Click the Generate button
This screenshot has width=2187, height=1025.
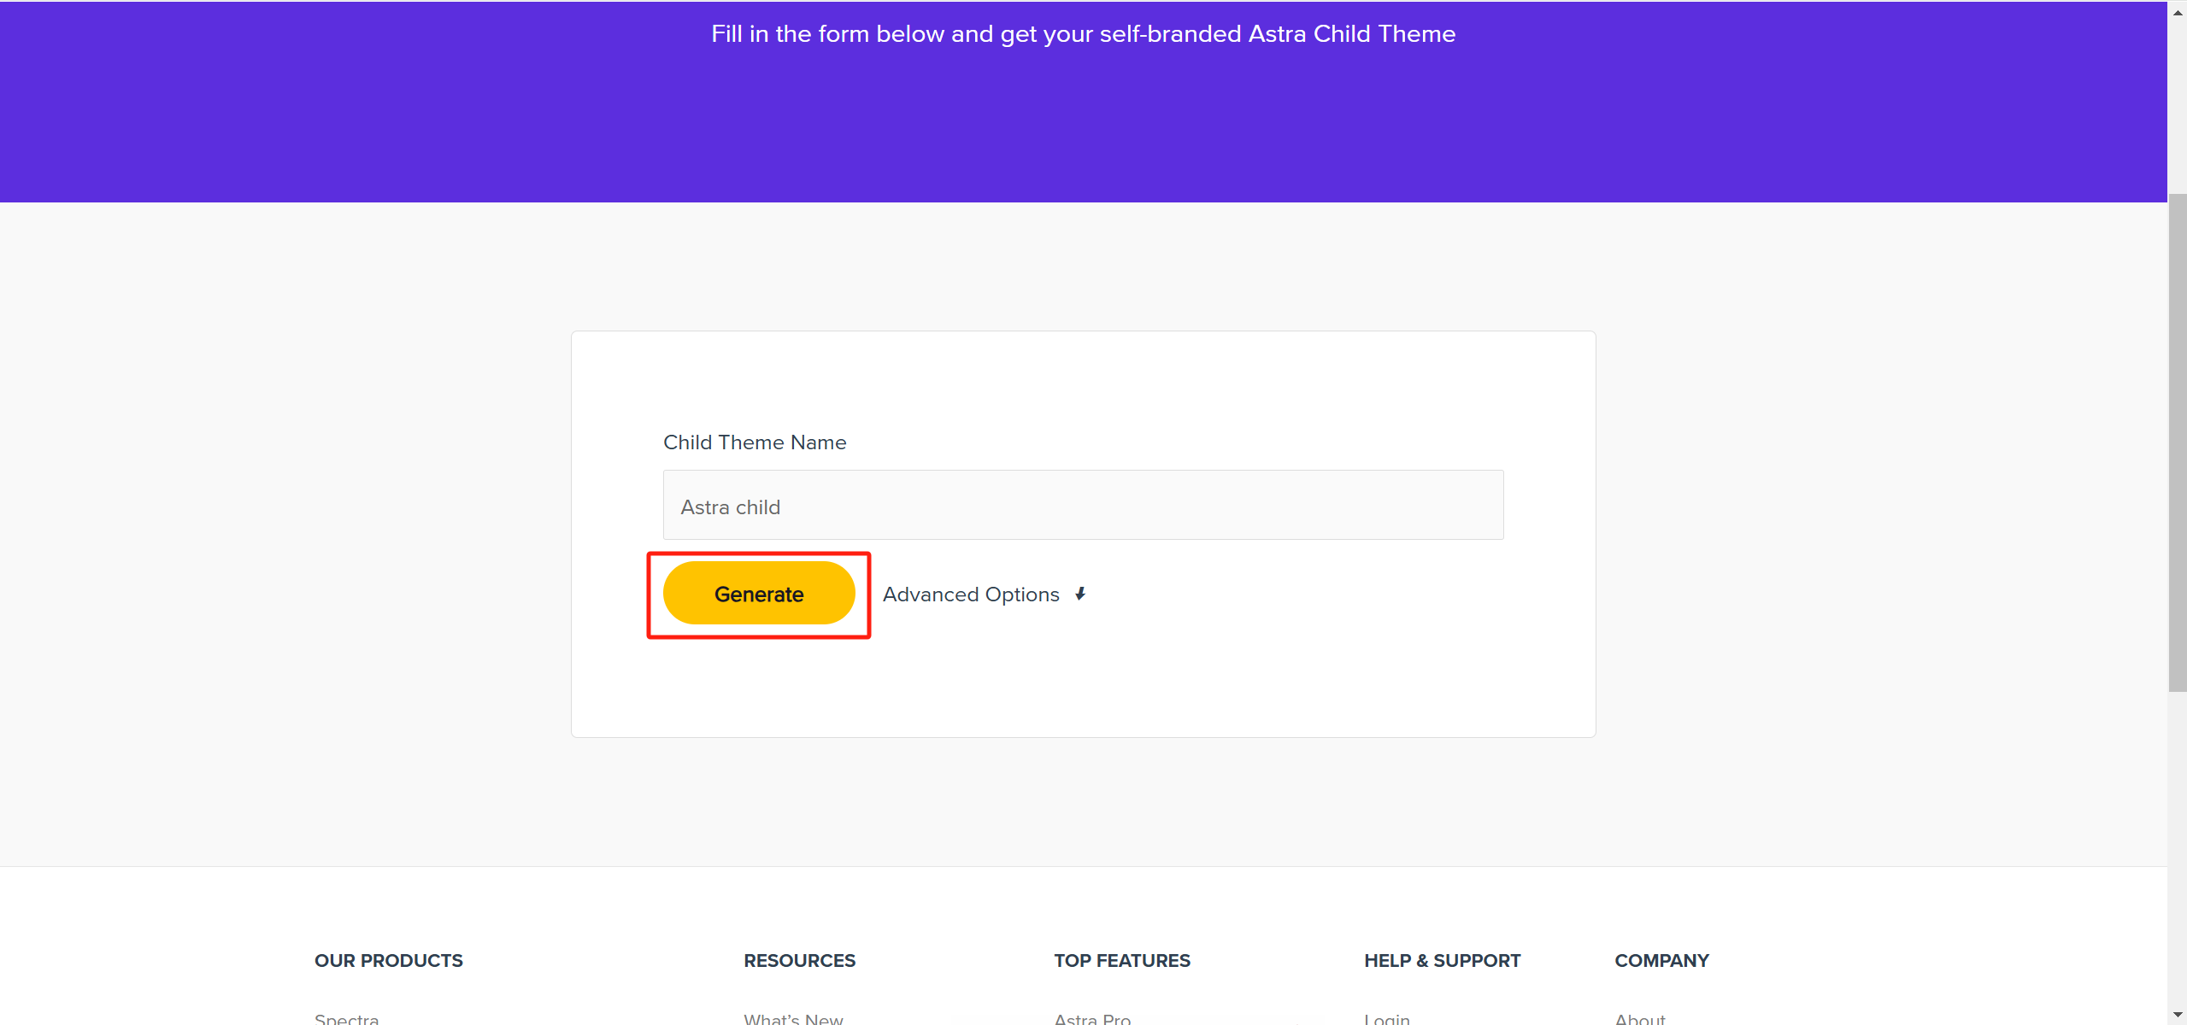click(x=758, y=593)
